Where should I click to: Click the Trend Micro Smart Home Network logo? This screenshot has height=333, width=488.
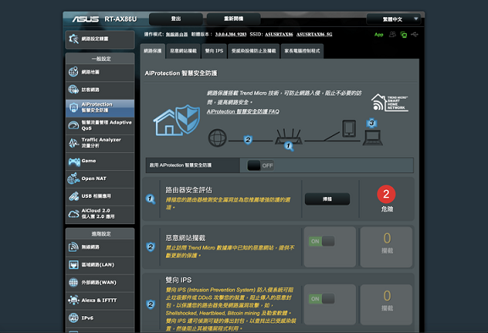pyautogui.click(x=390, y=102)
